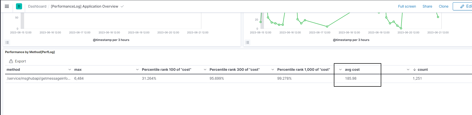
Task: Click the count column header
Action: click(423, 70)
